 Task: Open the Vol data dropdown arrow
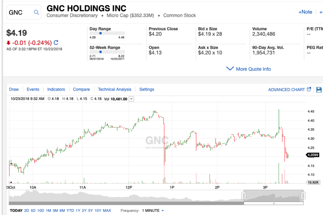click(x=131, y=99)
